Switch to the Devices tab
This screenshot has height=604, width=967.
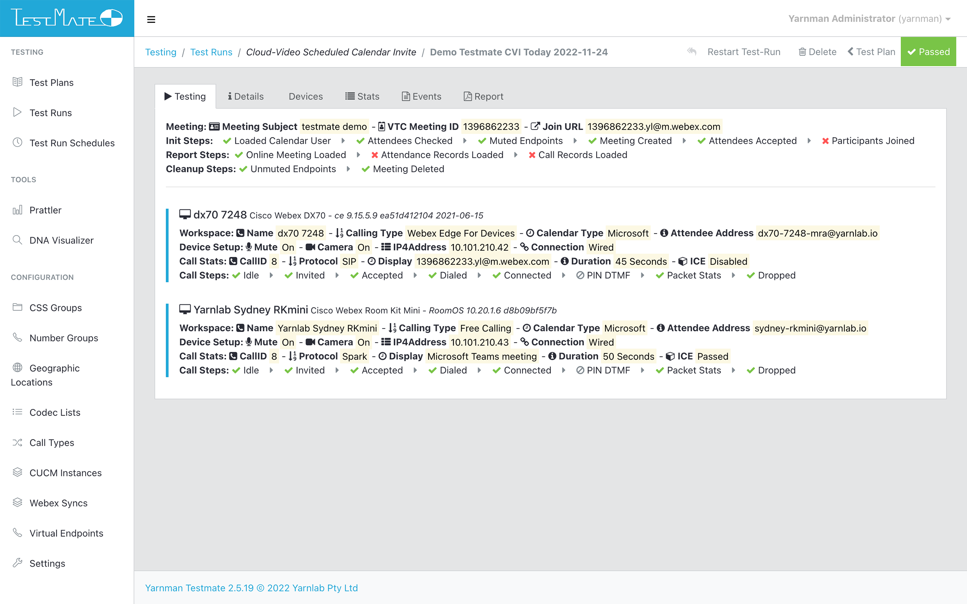tap(305, 96)
